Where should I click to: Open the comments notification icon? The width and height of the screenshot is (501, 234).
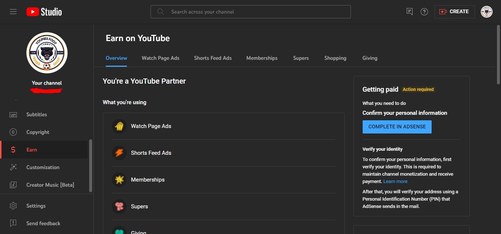pos(410,12)
